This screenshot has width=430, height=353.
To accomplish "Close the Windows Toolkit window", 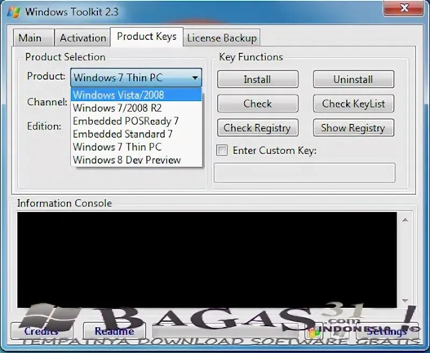I will pos(404,8).
